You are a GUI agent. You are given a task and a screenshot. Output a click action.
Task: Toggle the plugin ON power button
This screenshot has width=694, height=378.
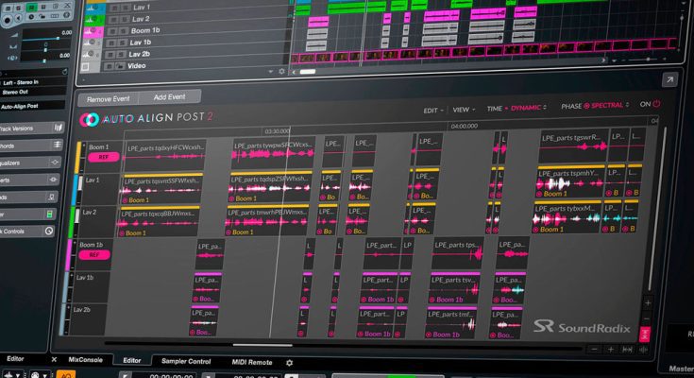click(656, 105)
